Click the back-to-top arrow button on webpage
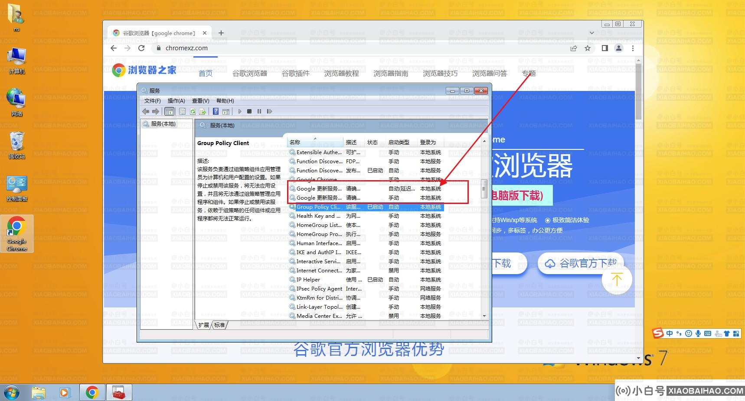This screenshot has height=401, width=745. tap(617, 279)
